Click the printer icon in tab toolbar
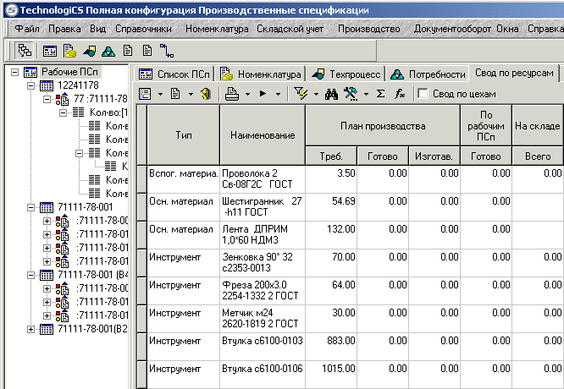564x389 pixels. 232,93
